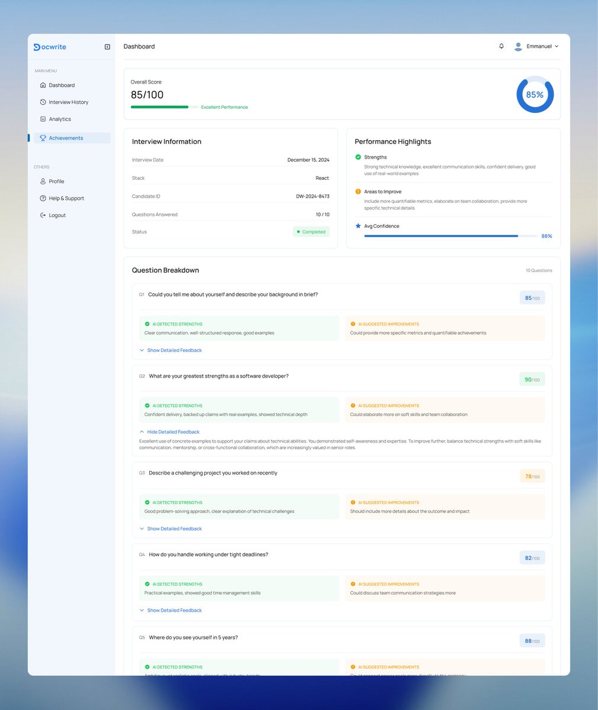Click Q3 AI Suggested Improvements warning icon

coord(353,502)
